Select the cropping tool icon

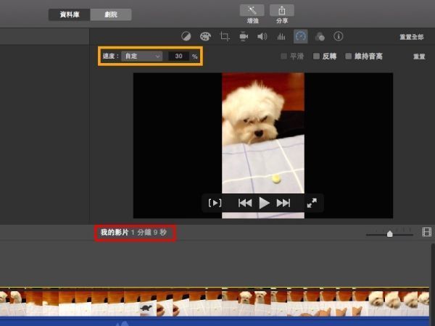pyautogui.click(x=225, y=36)
